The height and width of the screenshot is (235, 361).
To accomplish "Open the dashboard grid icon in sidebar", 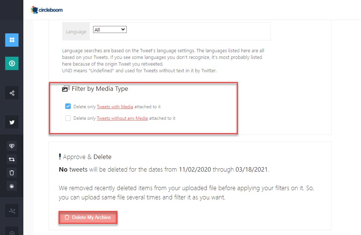I will tap(12, 40).
